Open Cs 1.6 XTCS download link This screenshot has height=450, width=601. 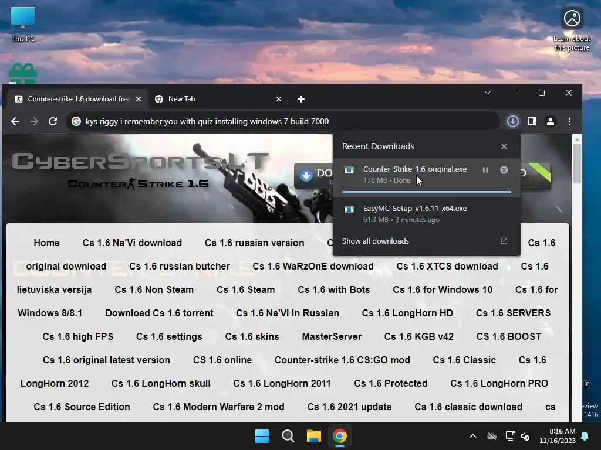(x=447, y=266)
